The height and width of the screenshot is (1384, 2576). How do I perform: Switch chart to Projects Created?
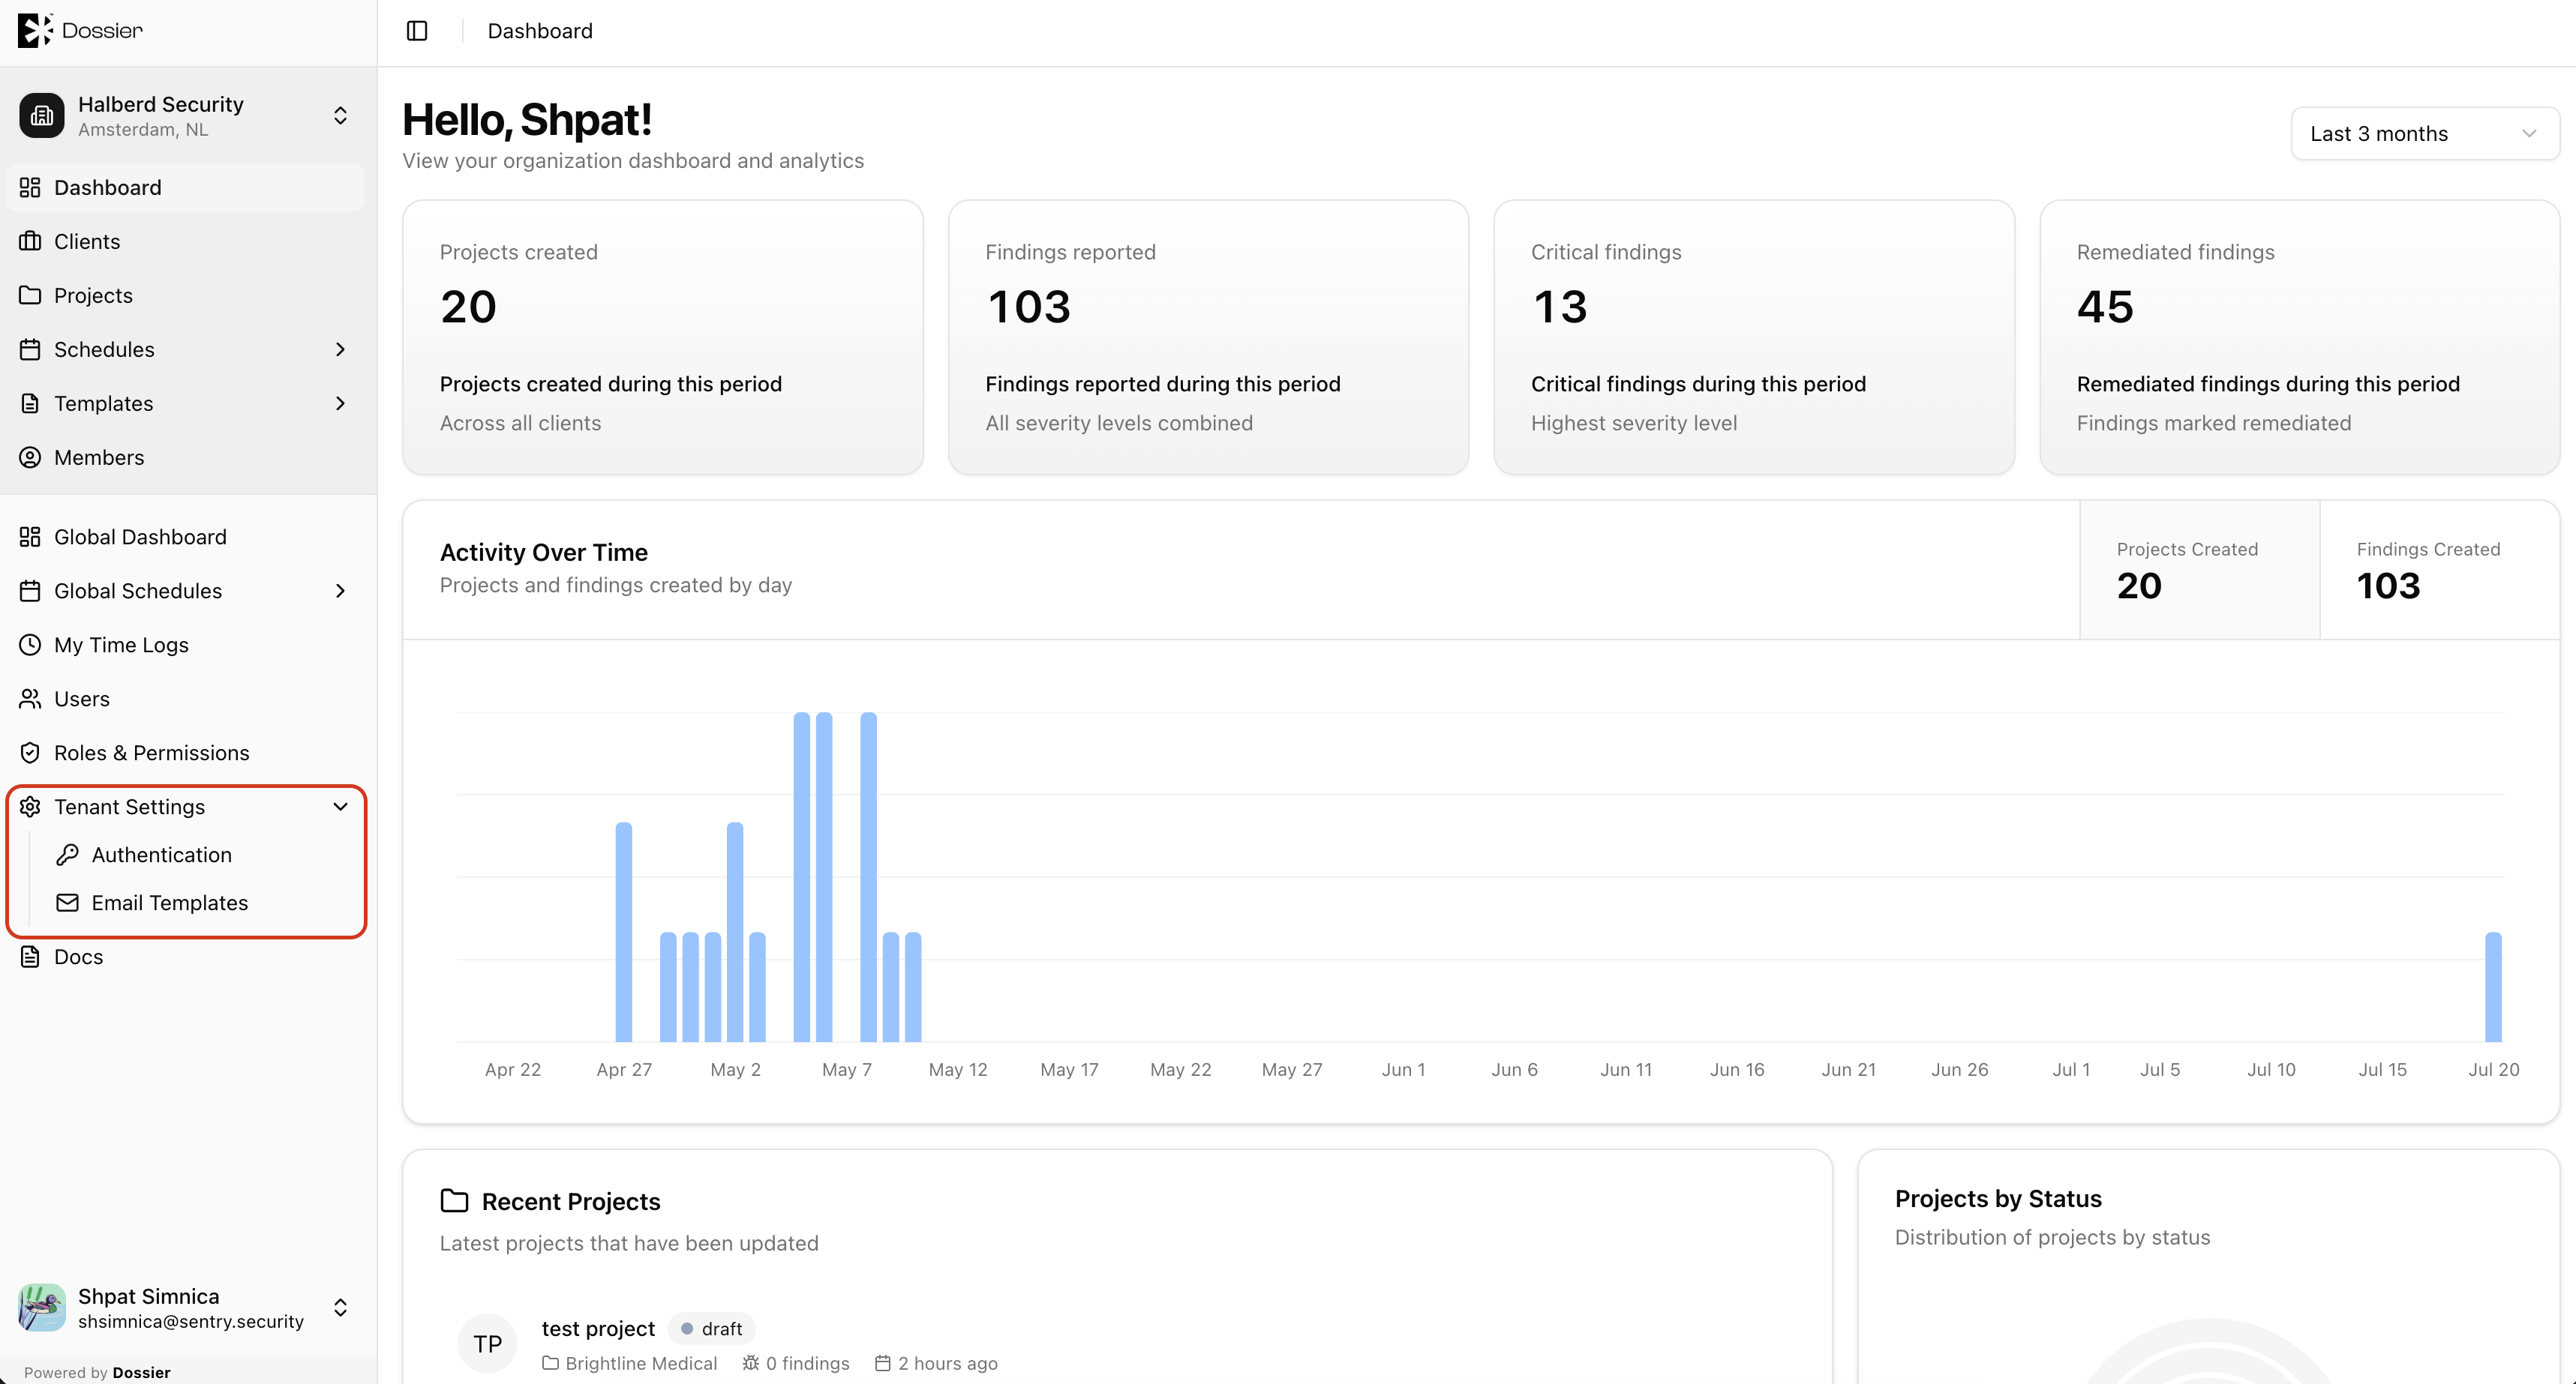tap(2200, 571)
